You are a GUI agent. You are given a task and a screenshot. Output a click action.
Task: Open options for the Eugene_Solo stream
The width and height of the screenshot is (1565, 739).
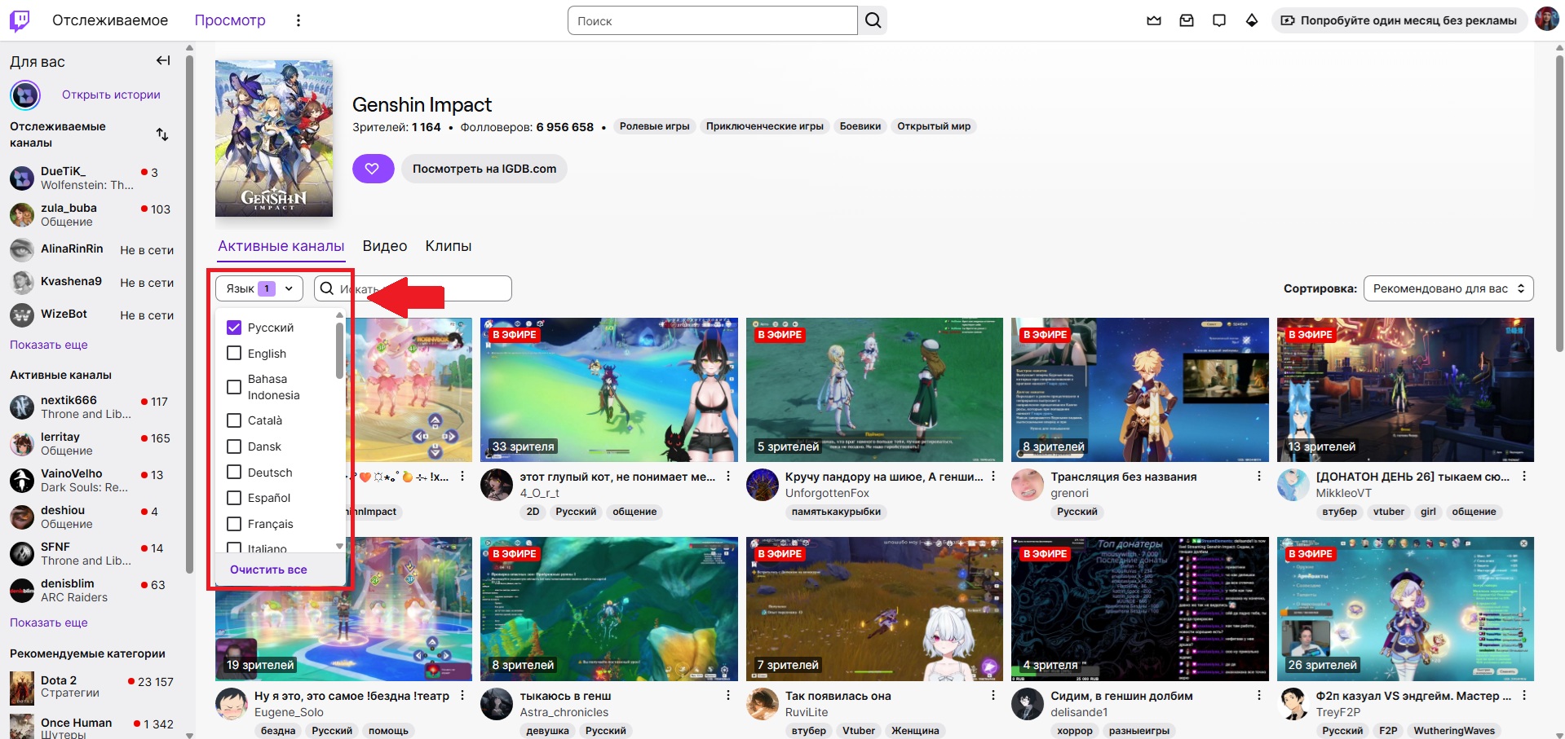pyautogui.click(x=462, y=696)
